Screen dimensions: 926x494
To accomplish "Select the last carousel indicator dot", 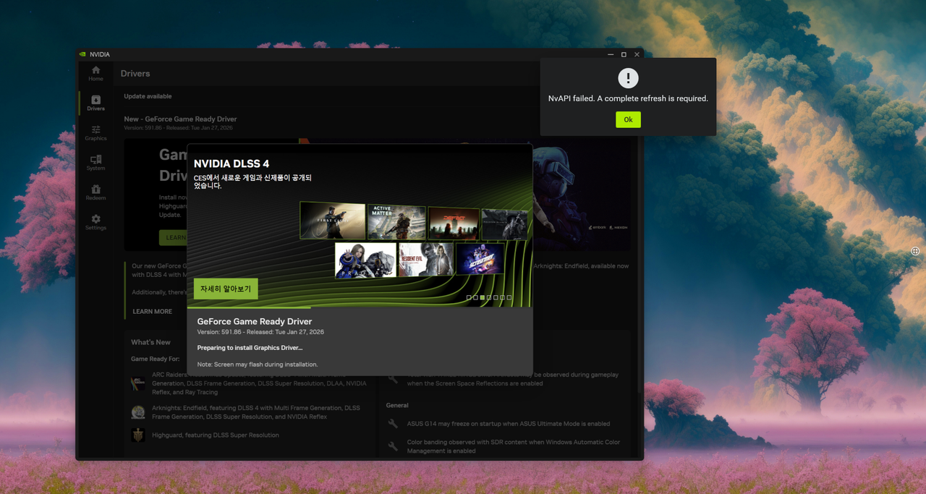I will pyautogui.click(x=509, y=297).
